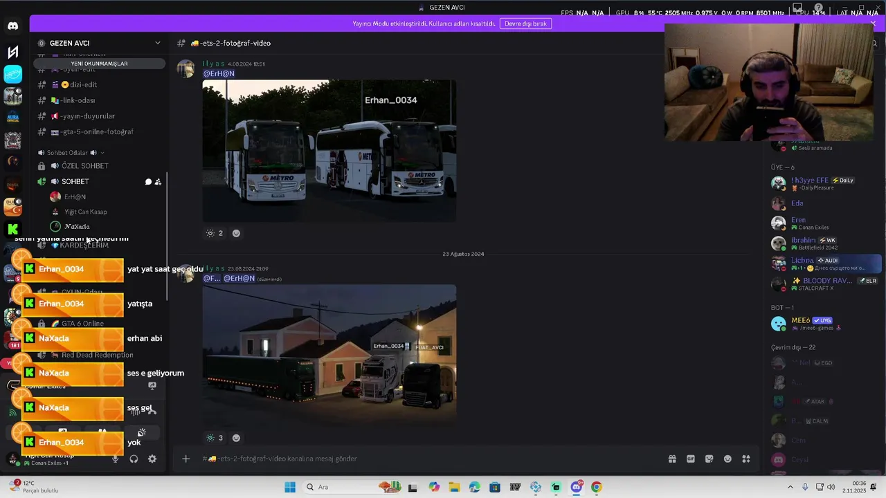Open member Eda in member list
The width and height of the screenshot is (886, 498).
(825, 203)
